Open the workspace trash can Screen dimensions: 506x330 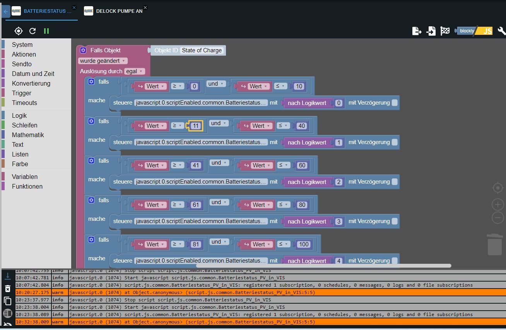(x=495, y=244)
